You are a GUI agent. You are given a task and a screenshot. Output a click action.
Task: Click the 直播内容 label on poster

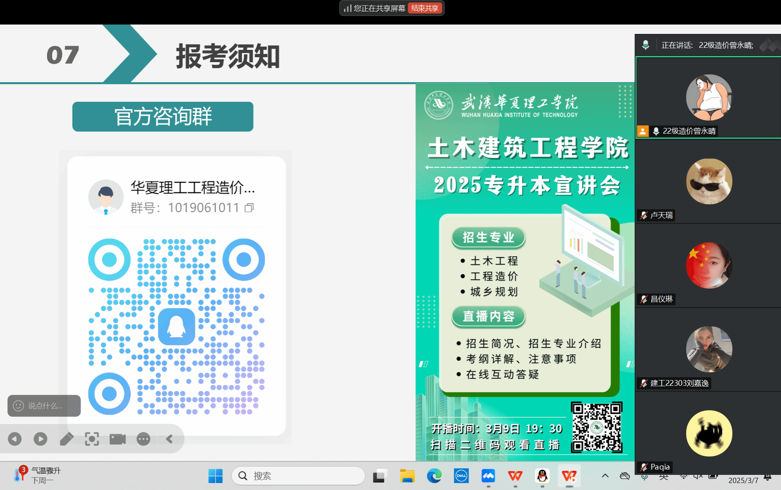(488, 316)
